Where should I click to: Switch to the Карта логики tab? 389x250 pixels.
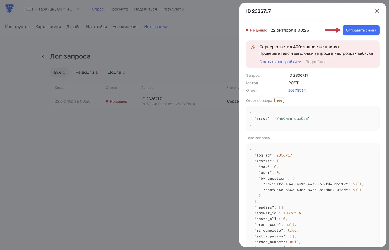48,27
